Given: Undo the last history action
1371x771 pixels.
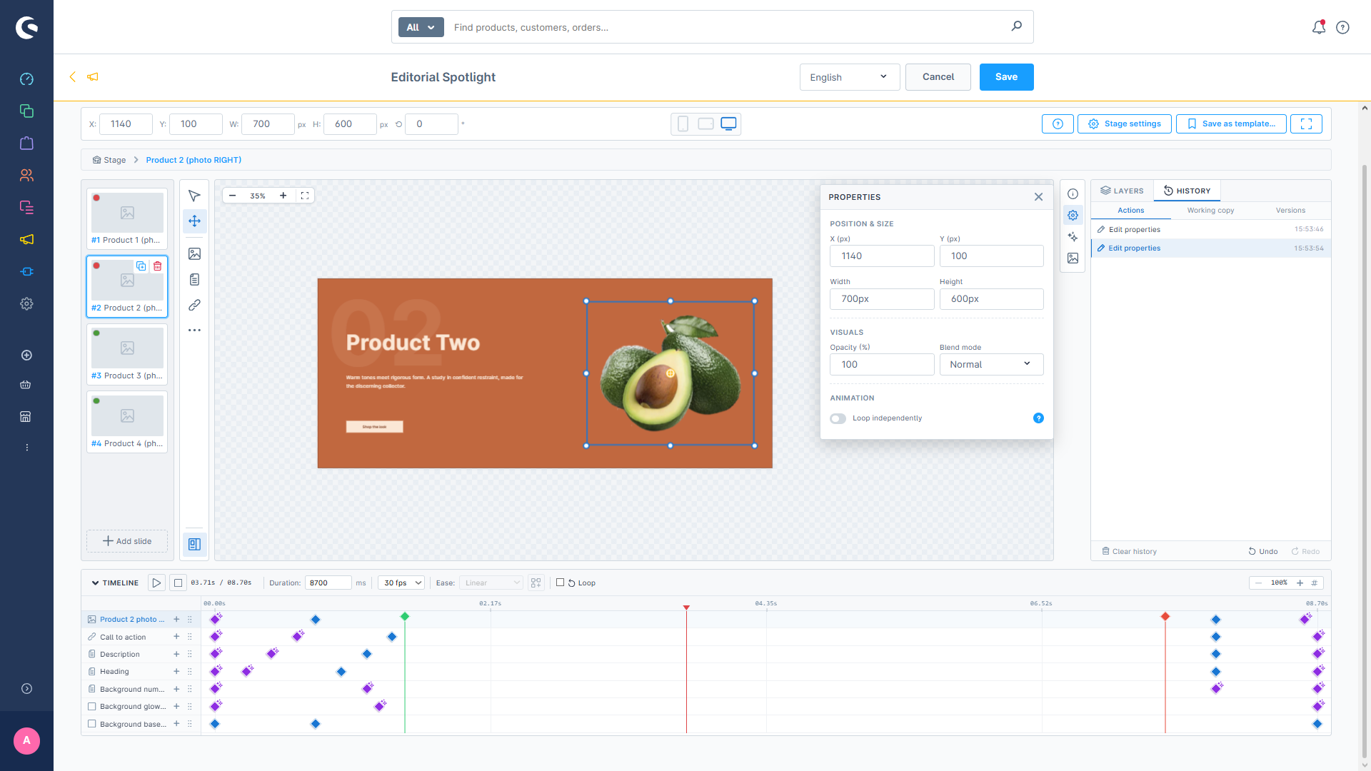Looking at the screenshot, I should tap(1262, 551).
